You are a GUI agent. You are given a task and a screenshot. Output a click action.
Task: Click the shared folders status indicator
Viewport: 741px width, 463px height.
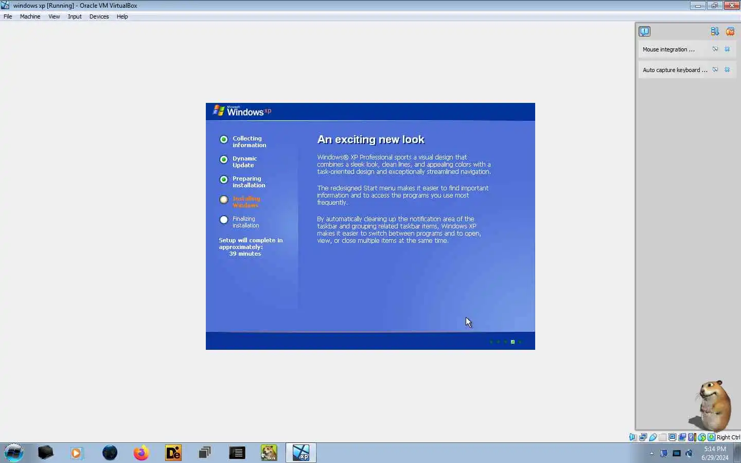pyautogui.click(x=662, y=437)
